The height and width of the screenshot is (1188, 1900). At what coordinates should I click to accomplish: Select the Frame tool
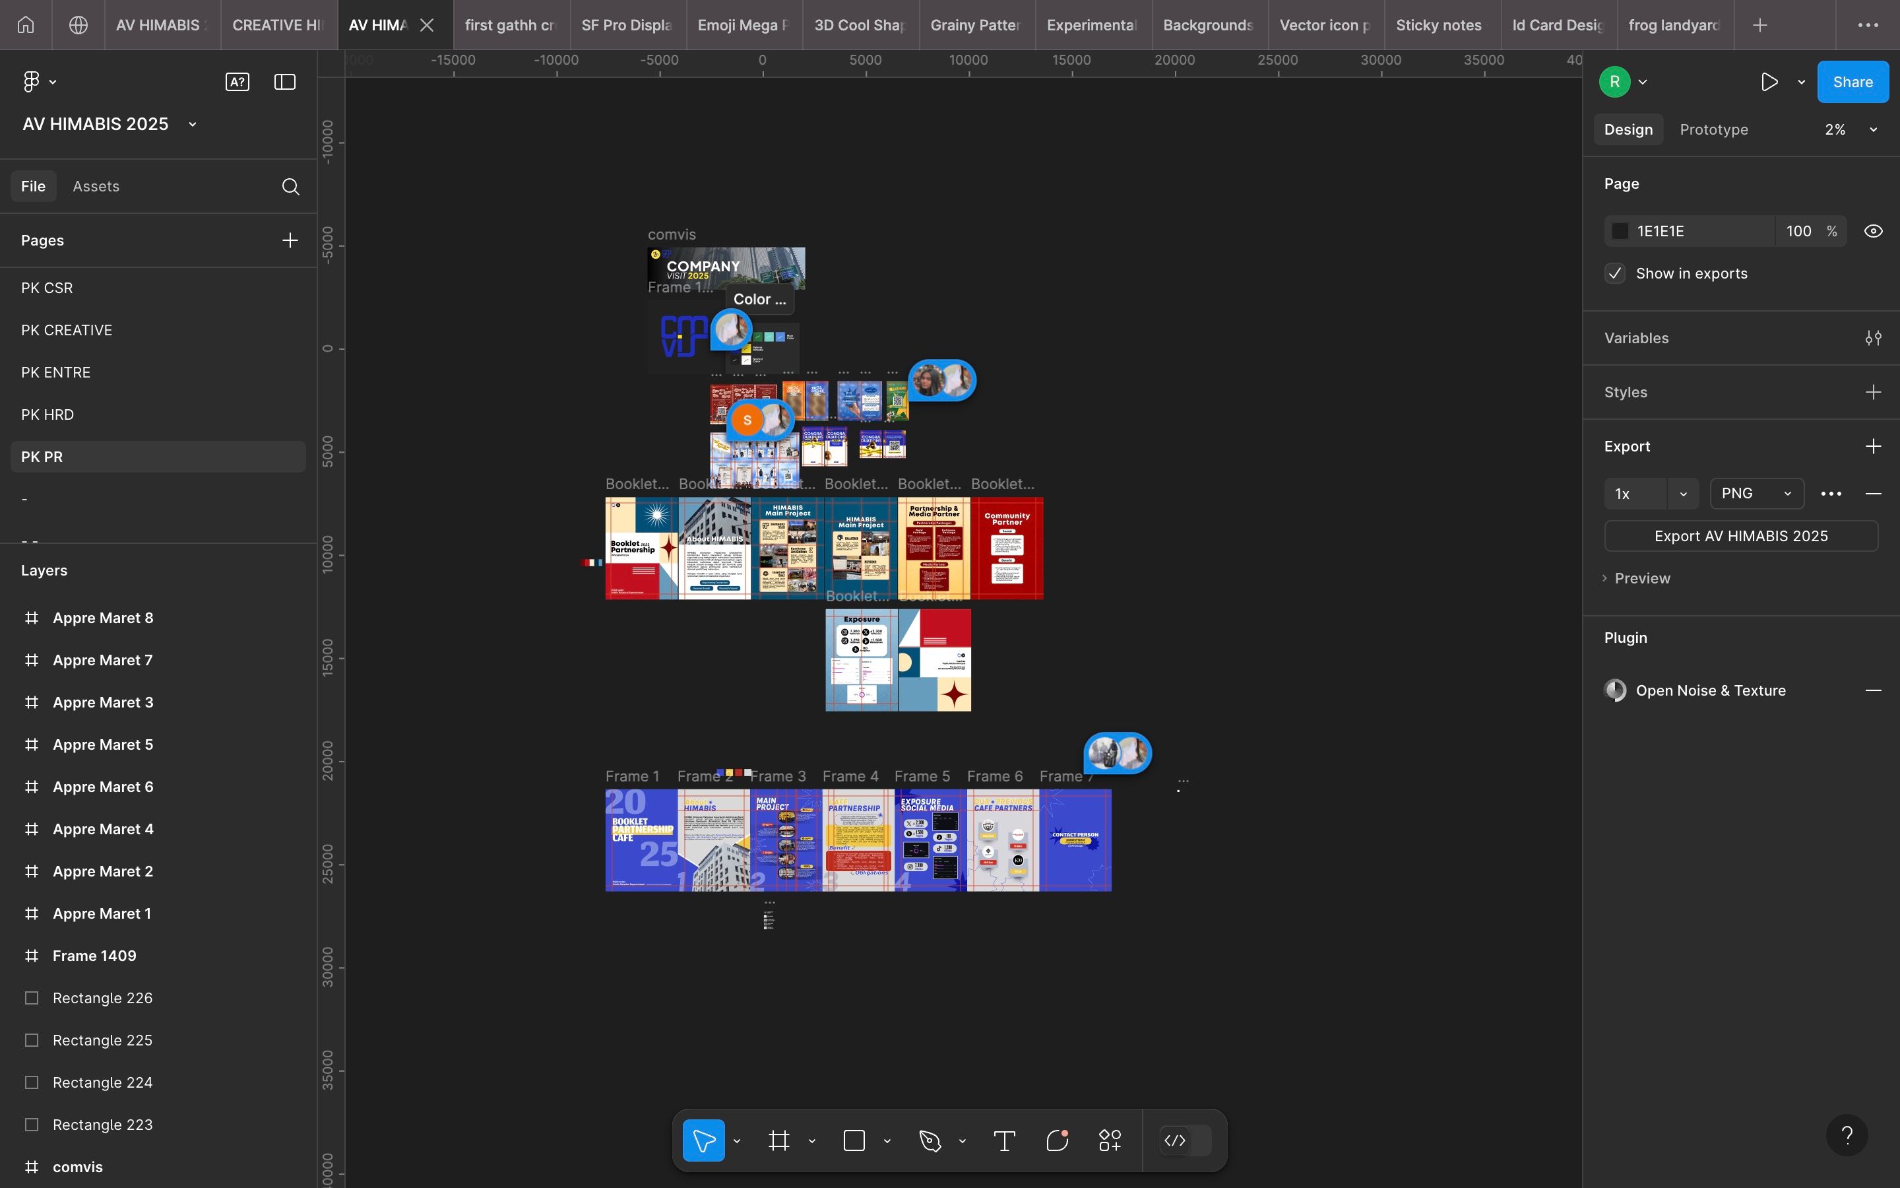coord(779,1140)
